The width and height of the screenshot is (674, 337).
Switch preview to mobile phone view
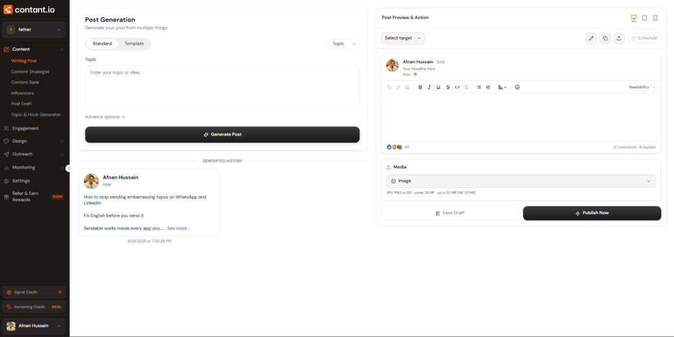pos(655,18)
